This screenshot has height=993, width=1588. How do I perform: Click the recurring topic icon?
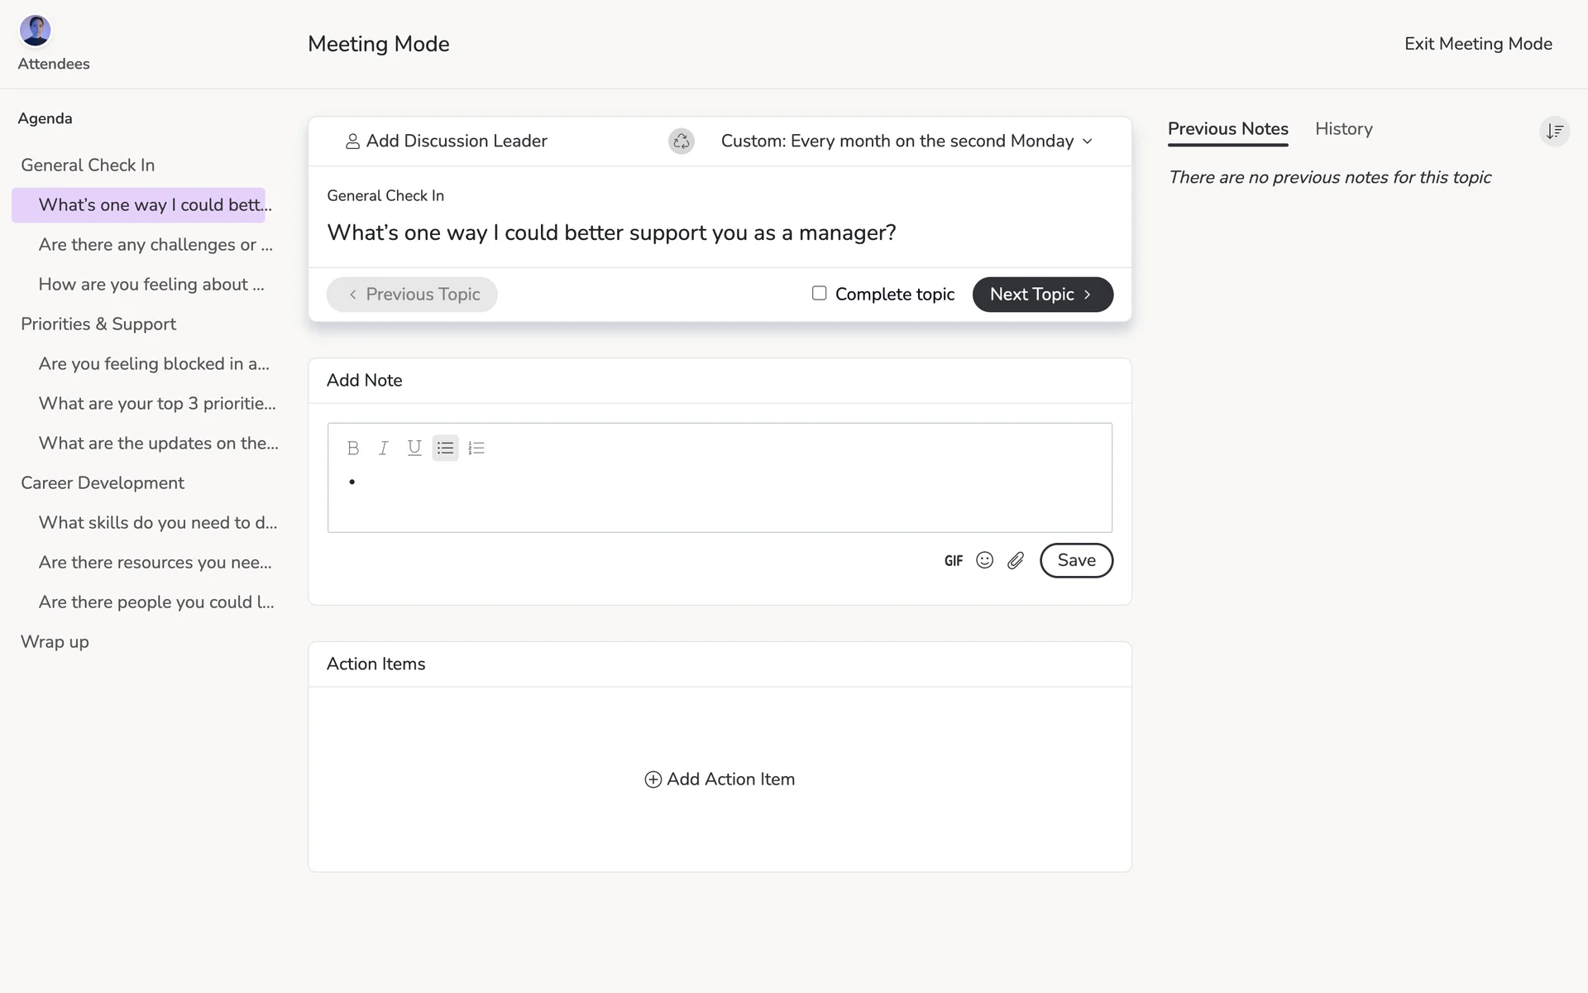coord(681,141)
